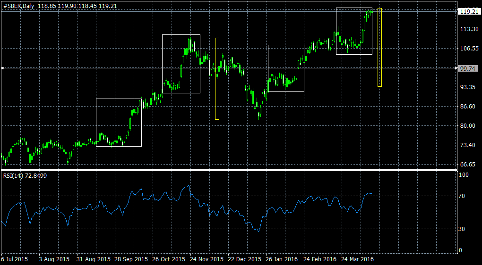Click the 73.40 price axis value

pyautogui.click(x=467, y=145)
